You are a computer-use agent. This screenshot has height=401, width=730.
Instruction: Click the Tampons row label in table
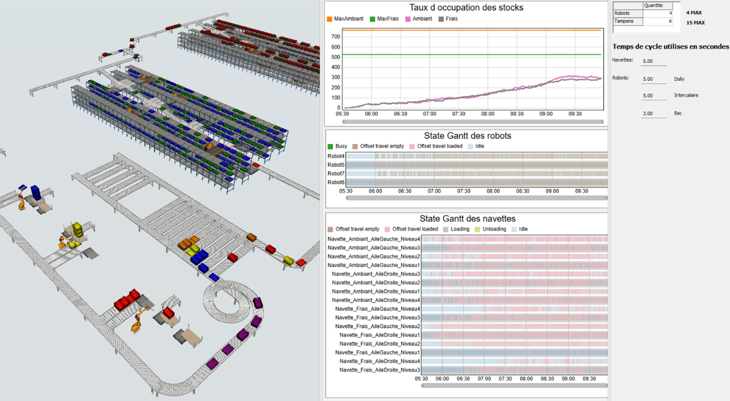point(628,22)
